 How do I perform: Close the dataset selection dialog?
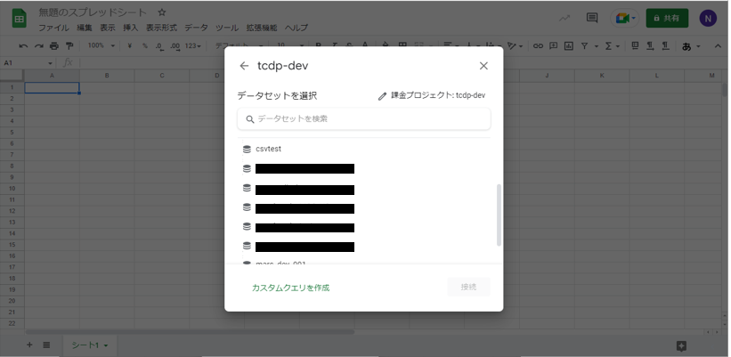coord(483,66)
